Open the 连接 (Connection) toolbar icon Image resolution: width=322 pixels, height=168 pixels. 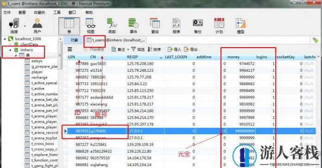click(14, 25)
